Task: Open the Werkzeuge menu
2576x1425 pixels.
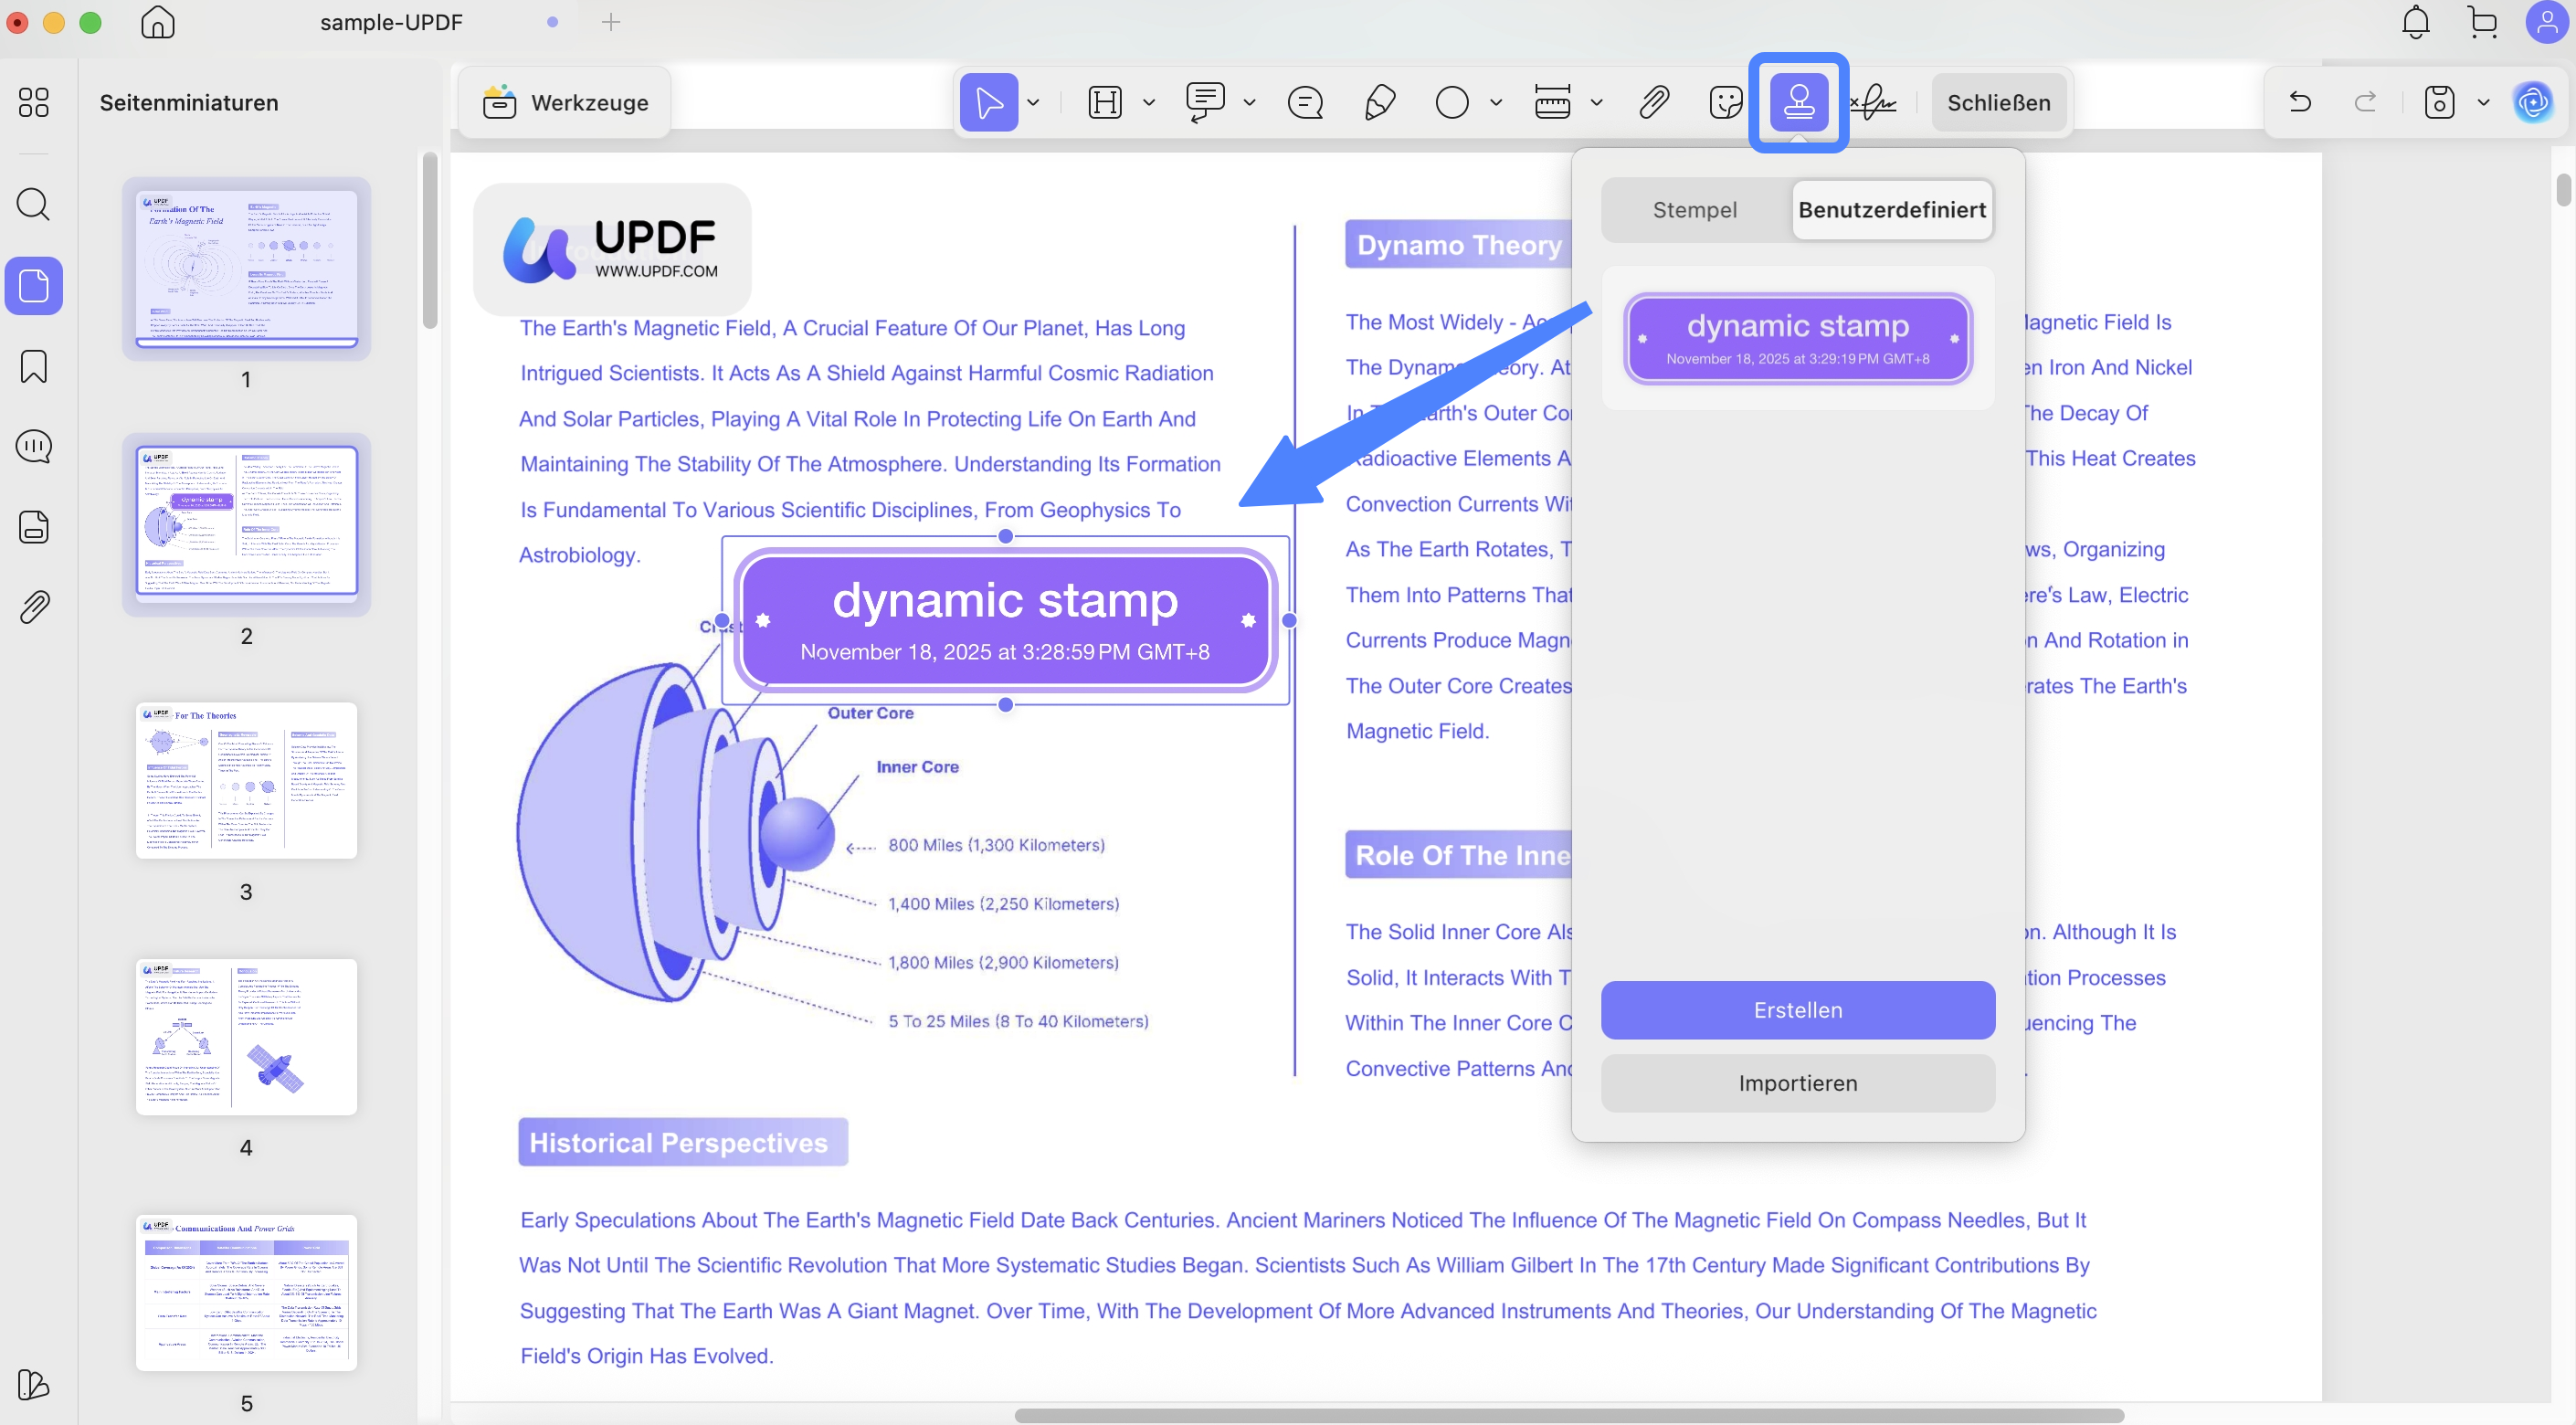Action: tap(563, 102)
